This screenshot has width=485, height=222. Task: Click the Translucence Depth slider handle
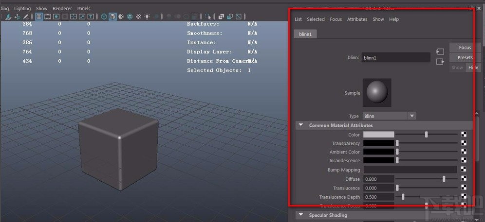403,197
